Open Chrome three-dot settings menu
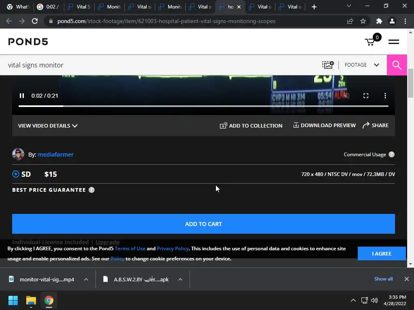This screenshot has height=310, width=414. pos(405,21)
